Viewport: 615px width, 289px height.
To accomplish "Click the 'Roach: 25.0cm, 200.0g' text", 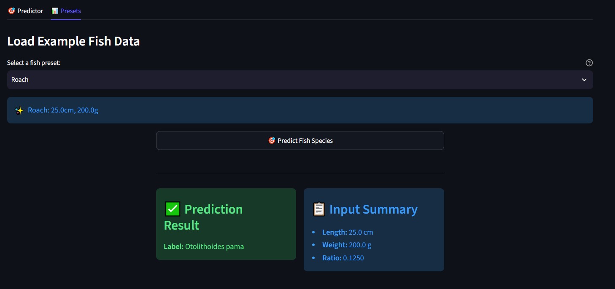I will [x=63, y=110].
